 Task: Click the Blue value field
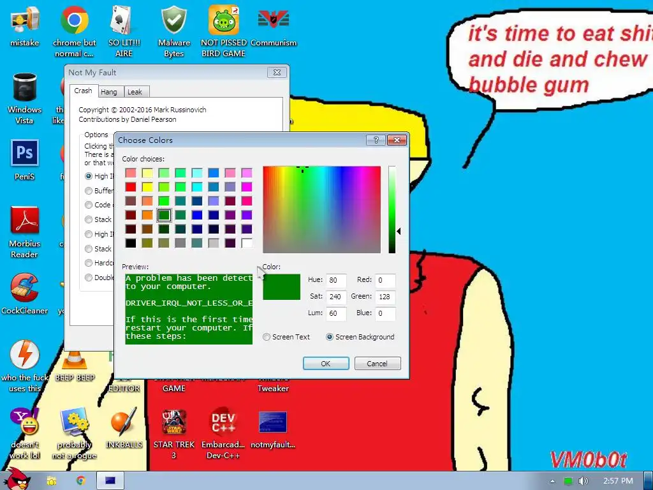pyautogui.click(x=385, y=313)
